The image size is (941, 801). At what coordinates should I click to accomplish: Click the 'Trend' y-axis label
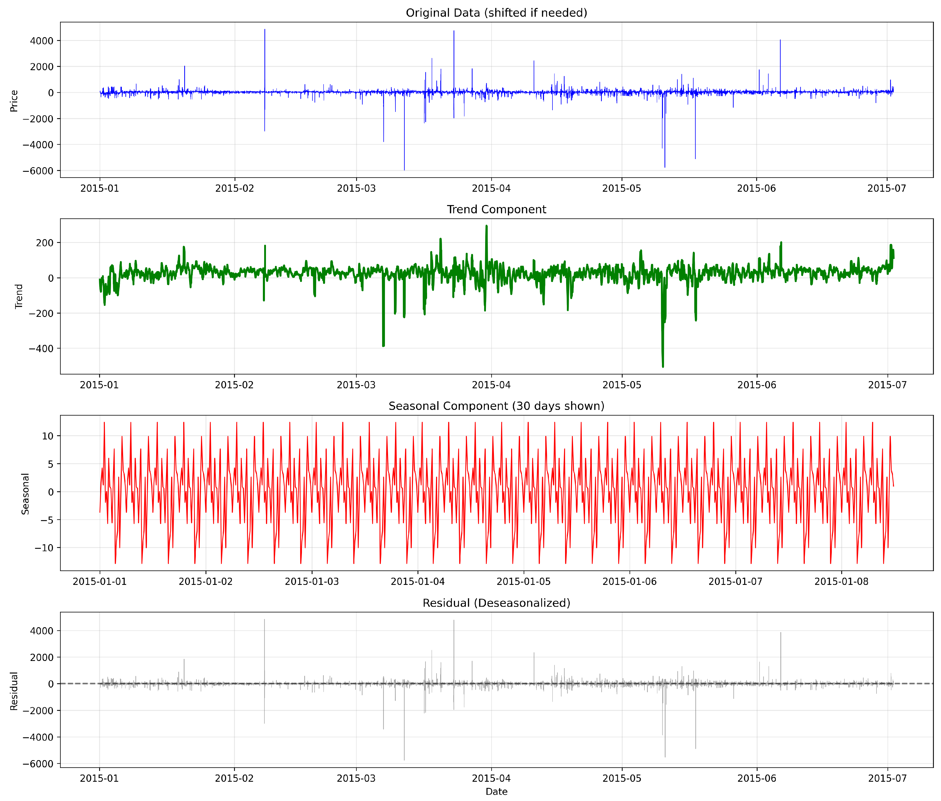[19, 297]
